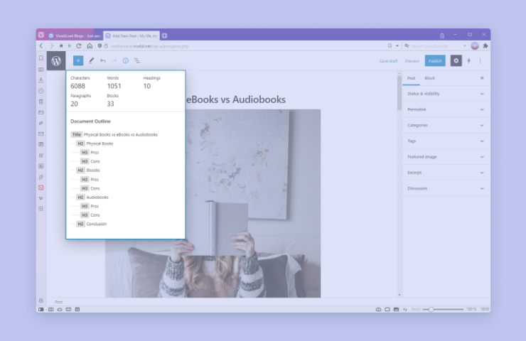The height and width of the screenshot is (341, 526).
Task: Open the Vivaldi red web panel
Action: click(x=41, y=188)
